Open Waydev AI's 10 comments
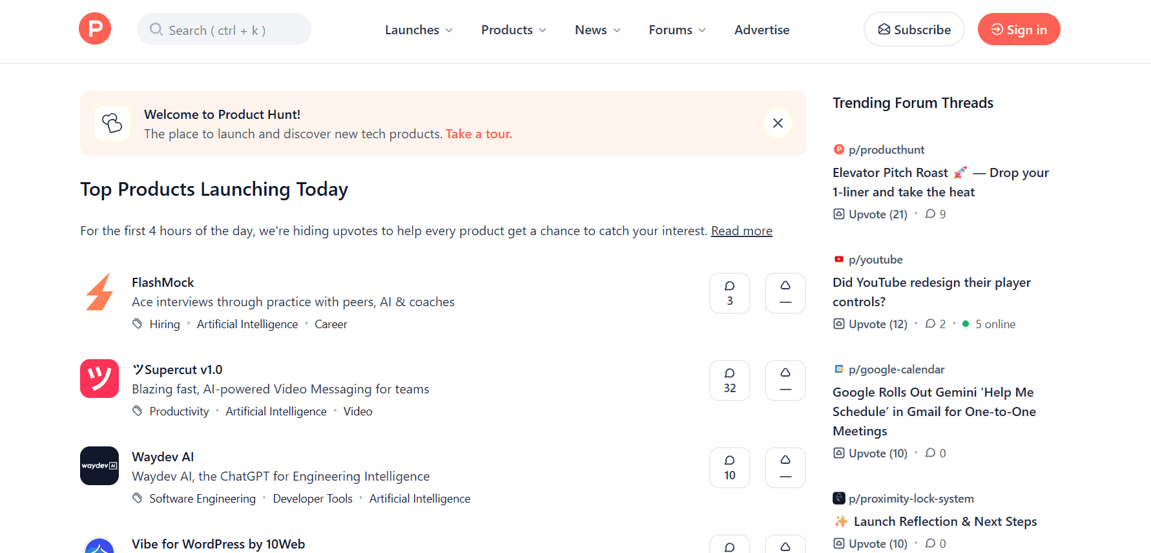This screenshot has height=553, width=1151. tap(730, 468)
